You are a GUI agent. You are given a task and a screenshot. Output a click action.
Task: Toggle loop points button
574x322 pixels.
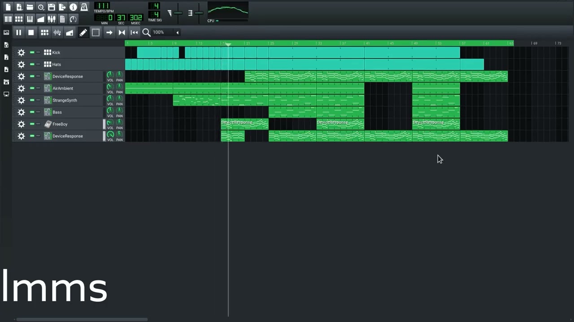(122, 32)
